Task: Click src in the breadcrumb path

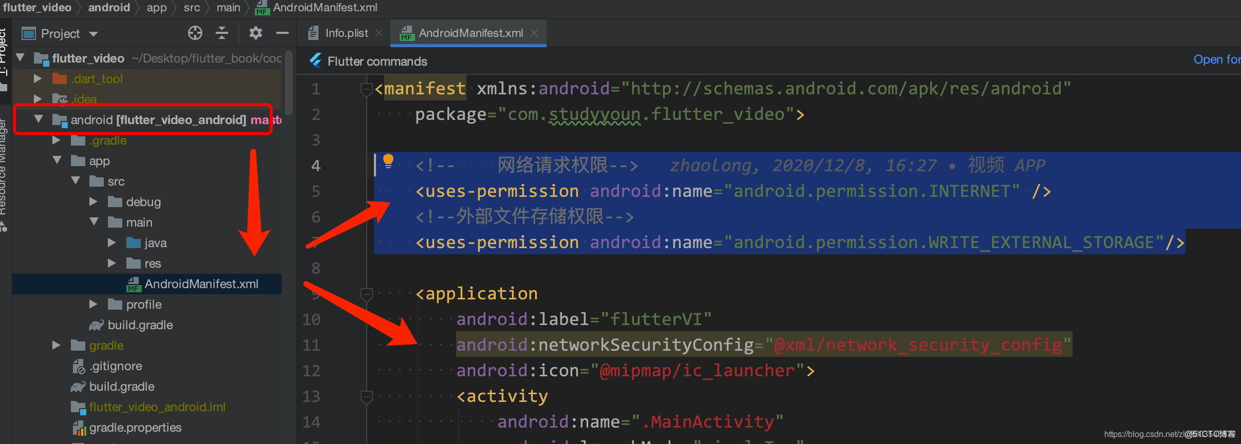Action: click(192, 8)
